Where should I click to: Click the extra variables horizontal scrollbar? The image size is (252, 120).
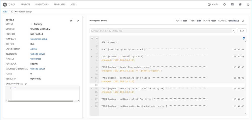(40, 101)
